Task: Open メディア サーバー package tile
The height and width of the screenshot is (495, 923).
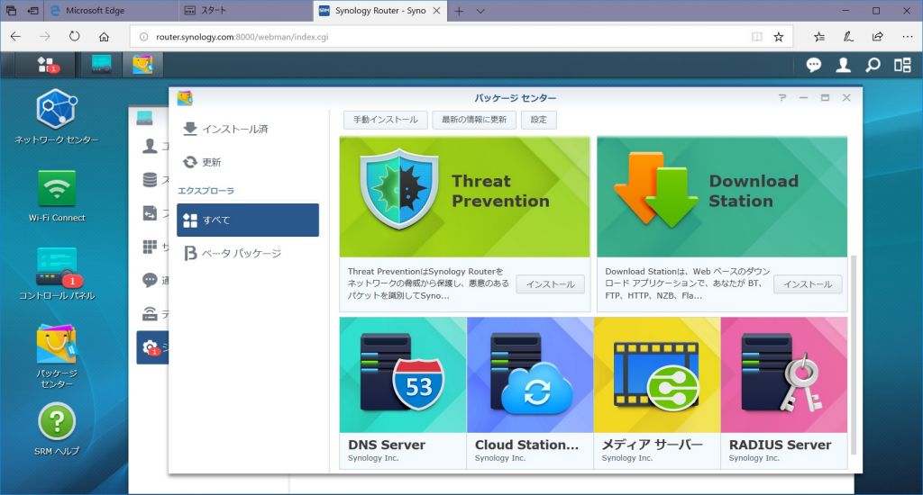Action: point(657,392)
